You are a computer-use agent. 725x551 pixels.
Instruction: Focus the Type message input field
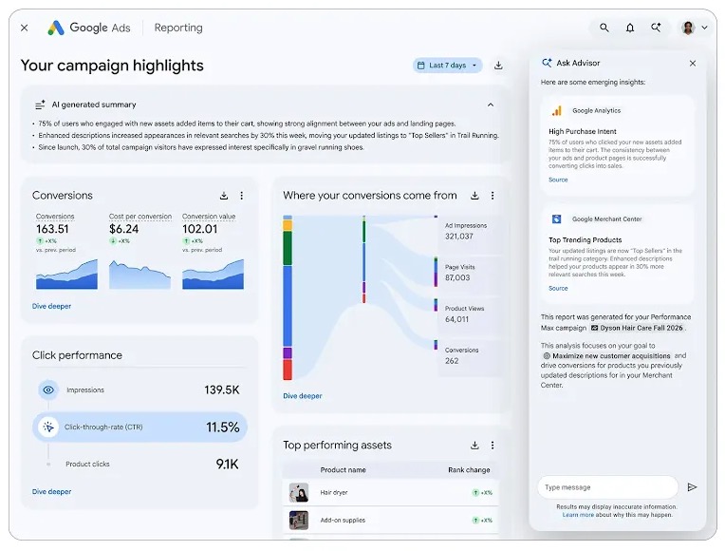pos(607,487)
